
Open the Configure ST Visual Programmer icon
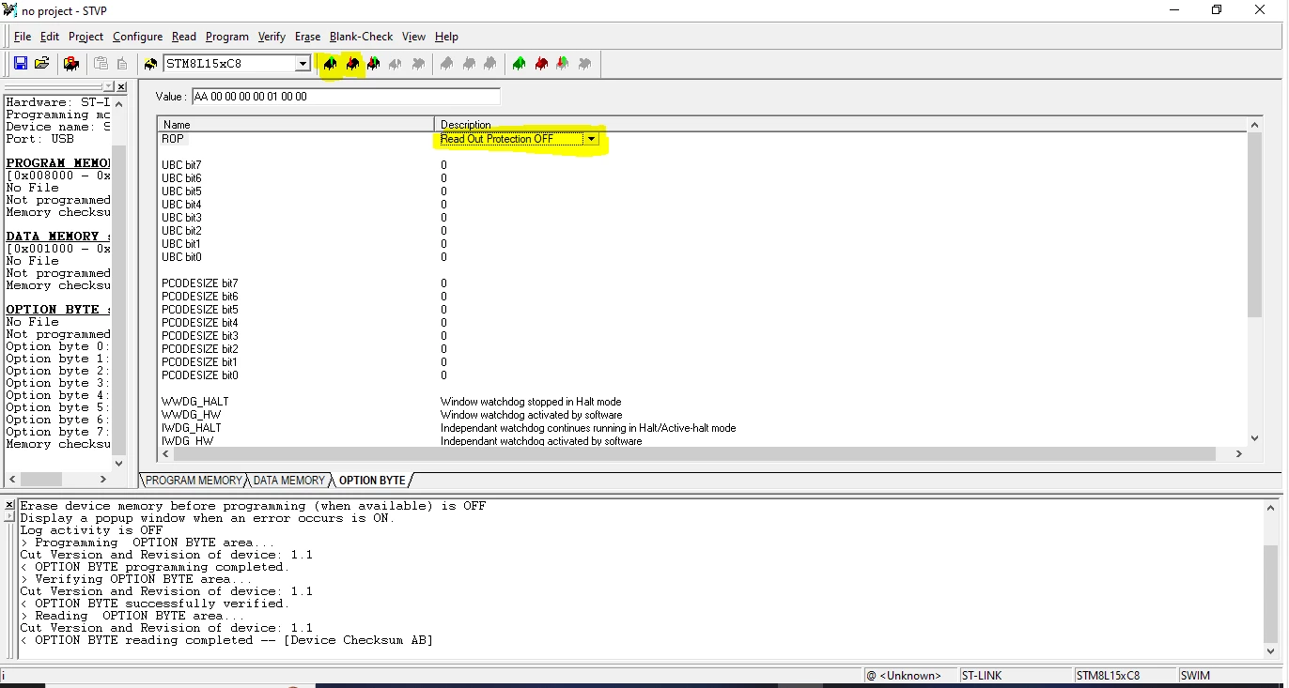point(70,64)
